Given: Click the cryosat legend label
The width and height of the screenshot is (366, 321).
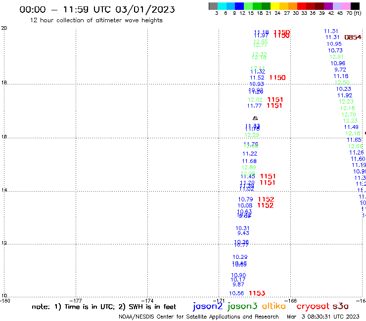Looking at the screenshot, I should (313, 307).
